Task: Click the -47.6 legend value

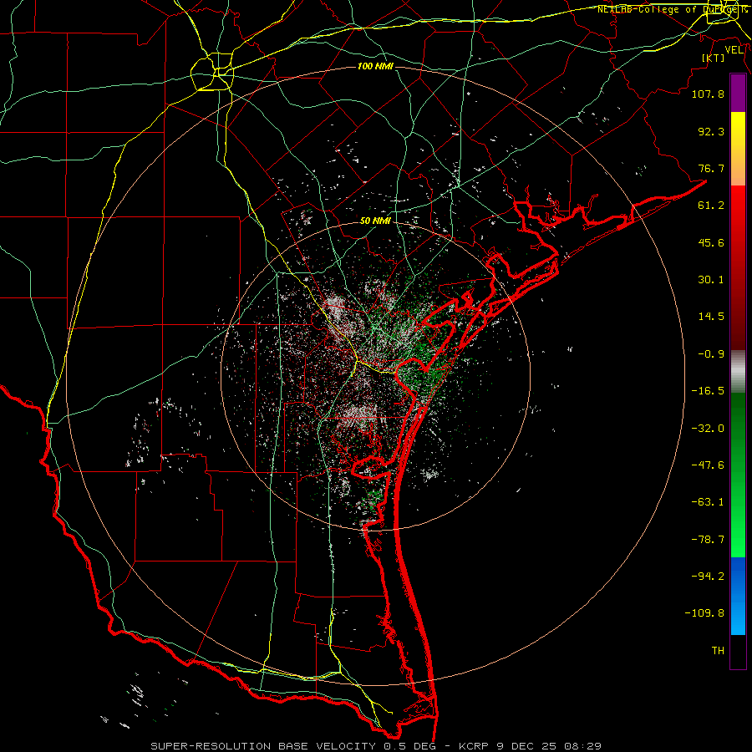Action: 708,465
